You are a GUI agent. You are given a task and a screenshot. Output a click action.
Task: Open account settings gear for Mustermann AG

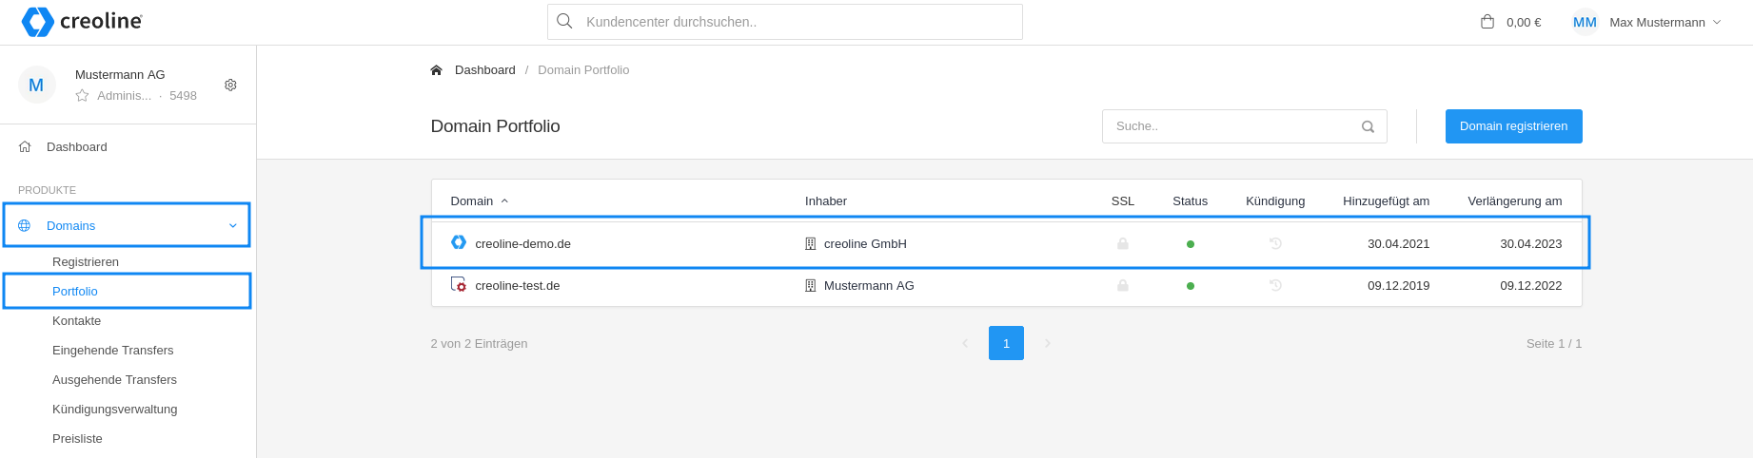point(230,85)
